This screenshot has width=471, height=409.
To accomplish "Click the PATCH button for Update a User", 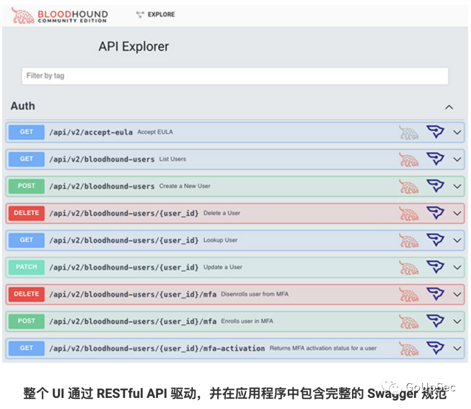I will click(x=26, y=267).
